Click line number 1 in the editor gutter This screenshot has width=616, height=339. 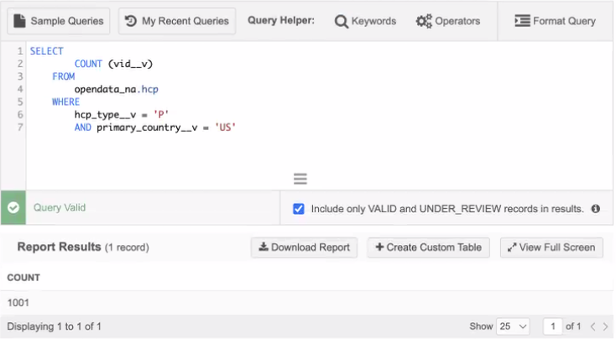pyautogui.click(x=20, y=51)
